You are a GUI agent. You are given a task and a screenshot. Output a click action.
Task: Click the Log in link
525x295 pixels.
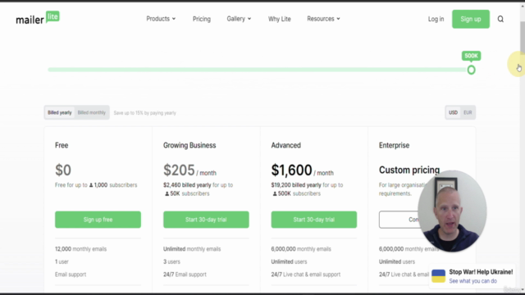point(436,19)
